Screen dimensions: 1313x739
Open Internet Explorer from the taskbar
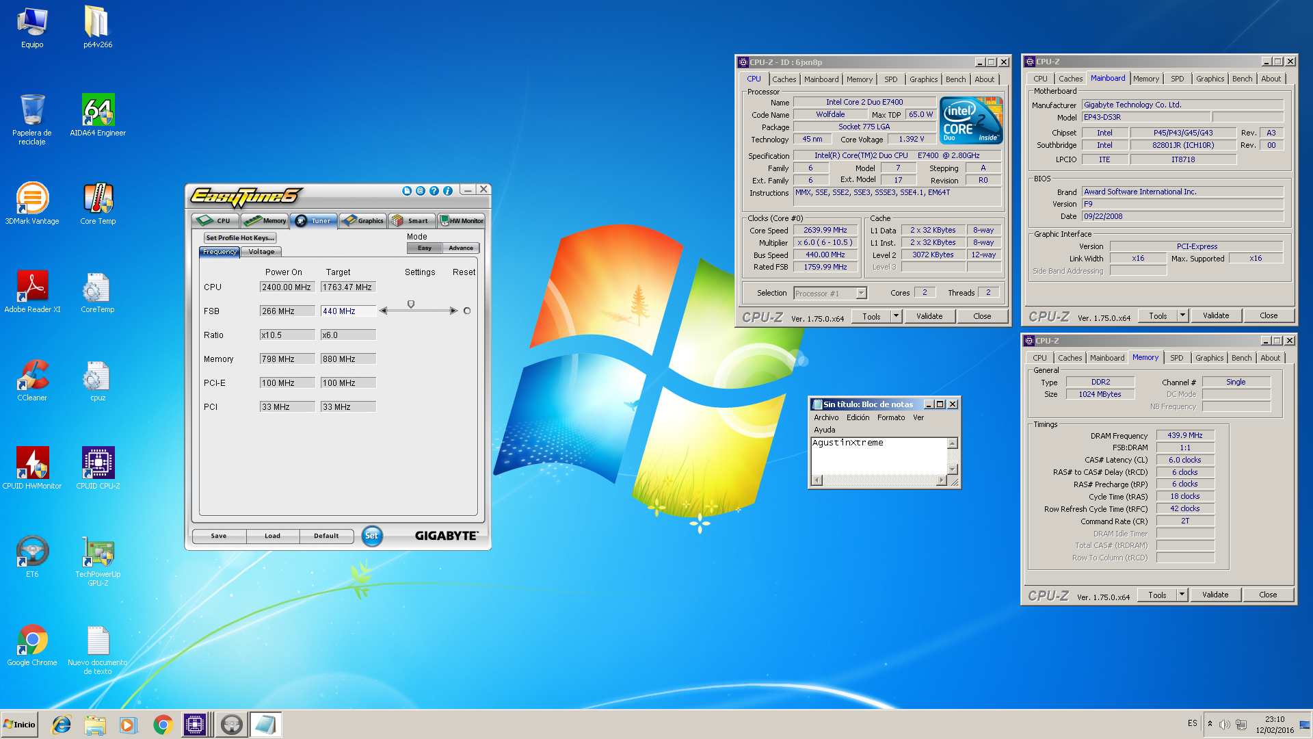[x=62, y=725]
